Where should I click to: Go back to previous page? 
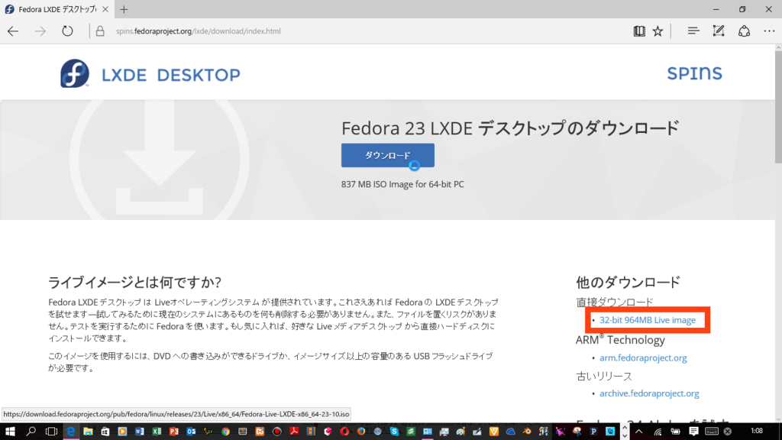(x=13, y=31)
